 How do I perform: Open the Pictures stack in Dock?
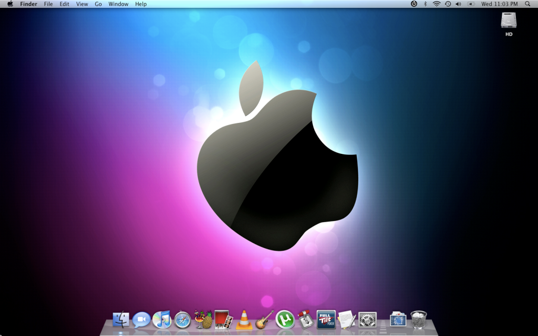pos(398,320)
